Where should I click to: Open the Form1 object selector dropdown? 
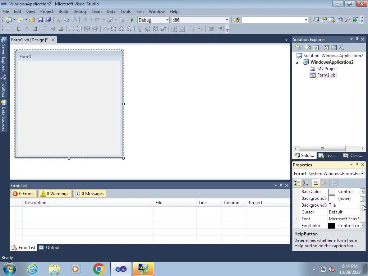[362, 174]
